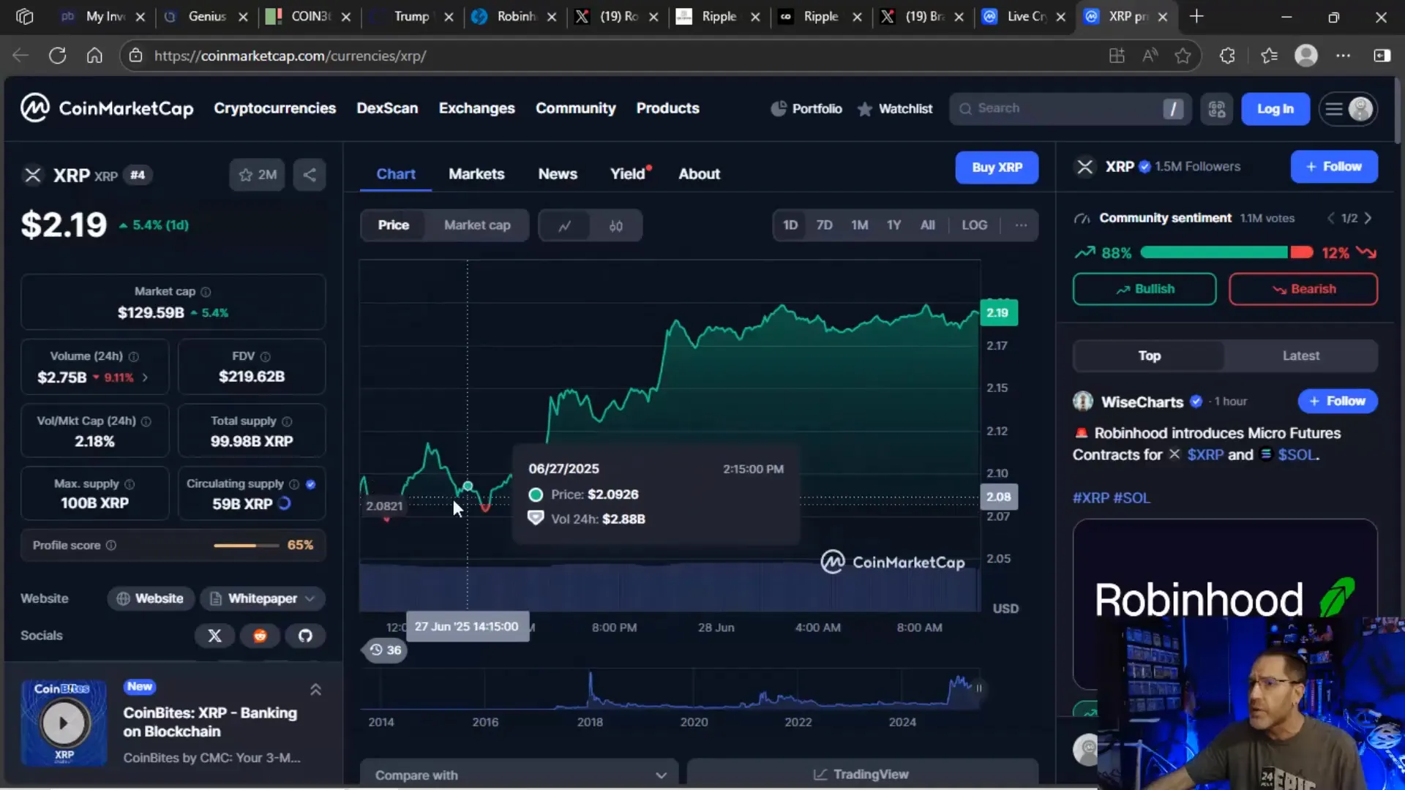
Task: Follow XRP in the community panel
Action: pyautogui.click(x=1333, y=167)
